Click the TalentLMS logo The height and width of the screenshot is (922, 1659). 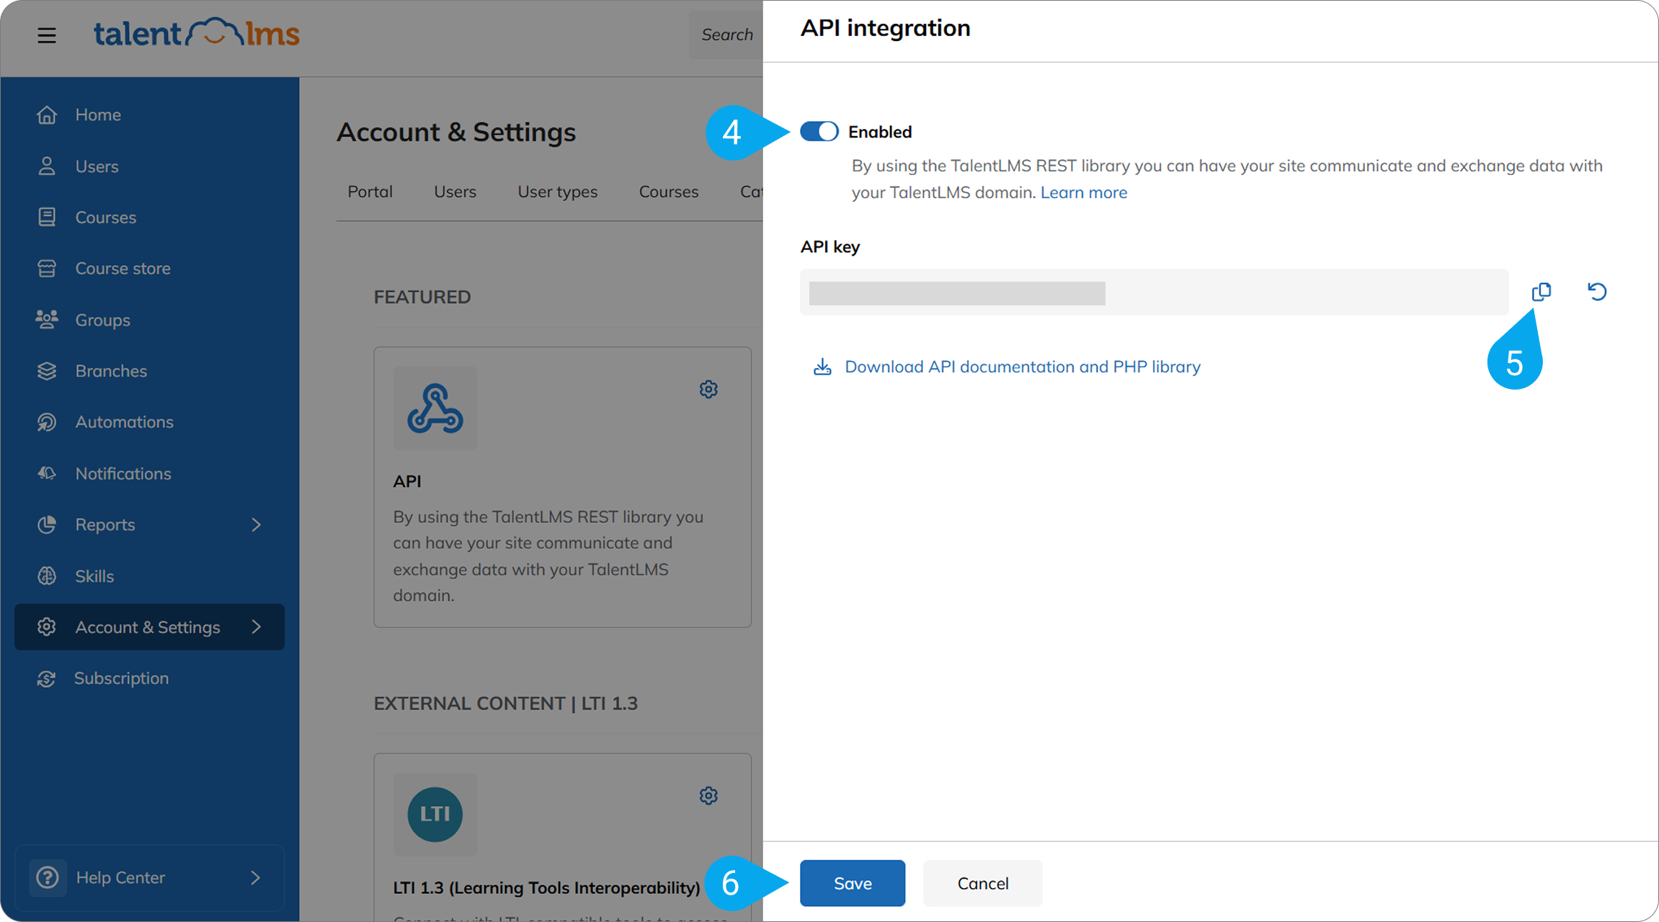(x=196, y=33)
